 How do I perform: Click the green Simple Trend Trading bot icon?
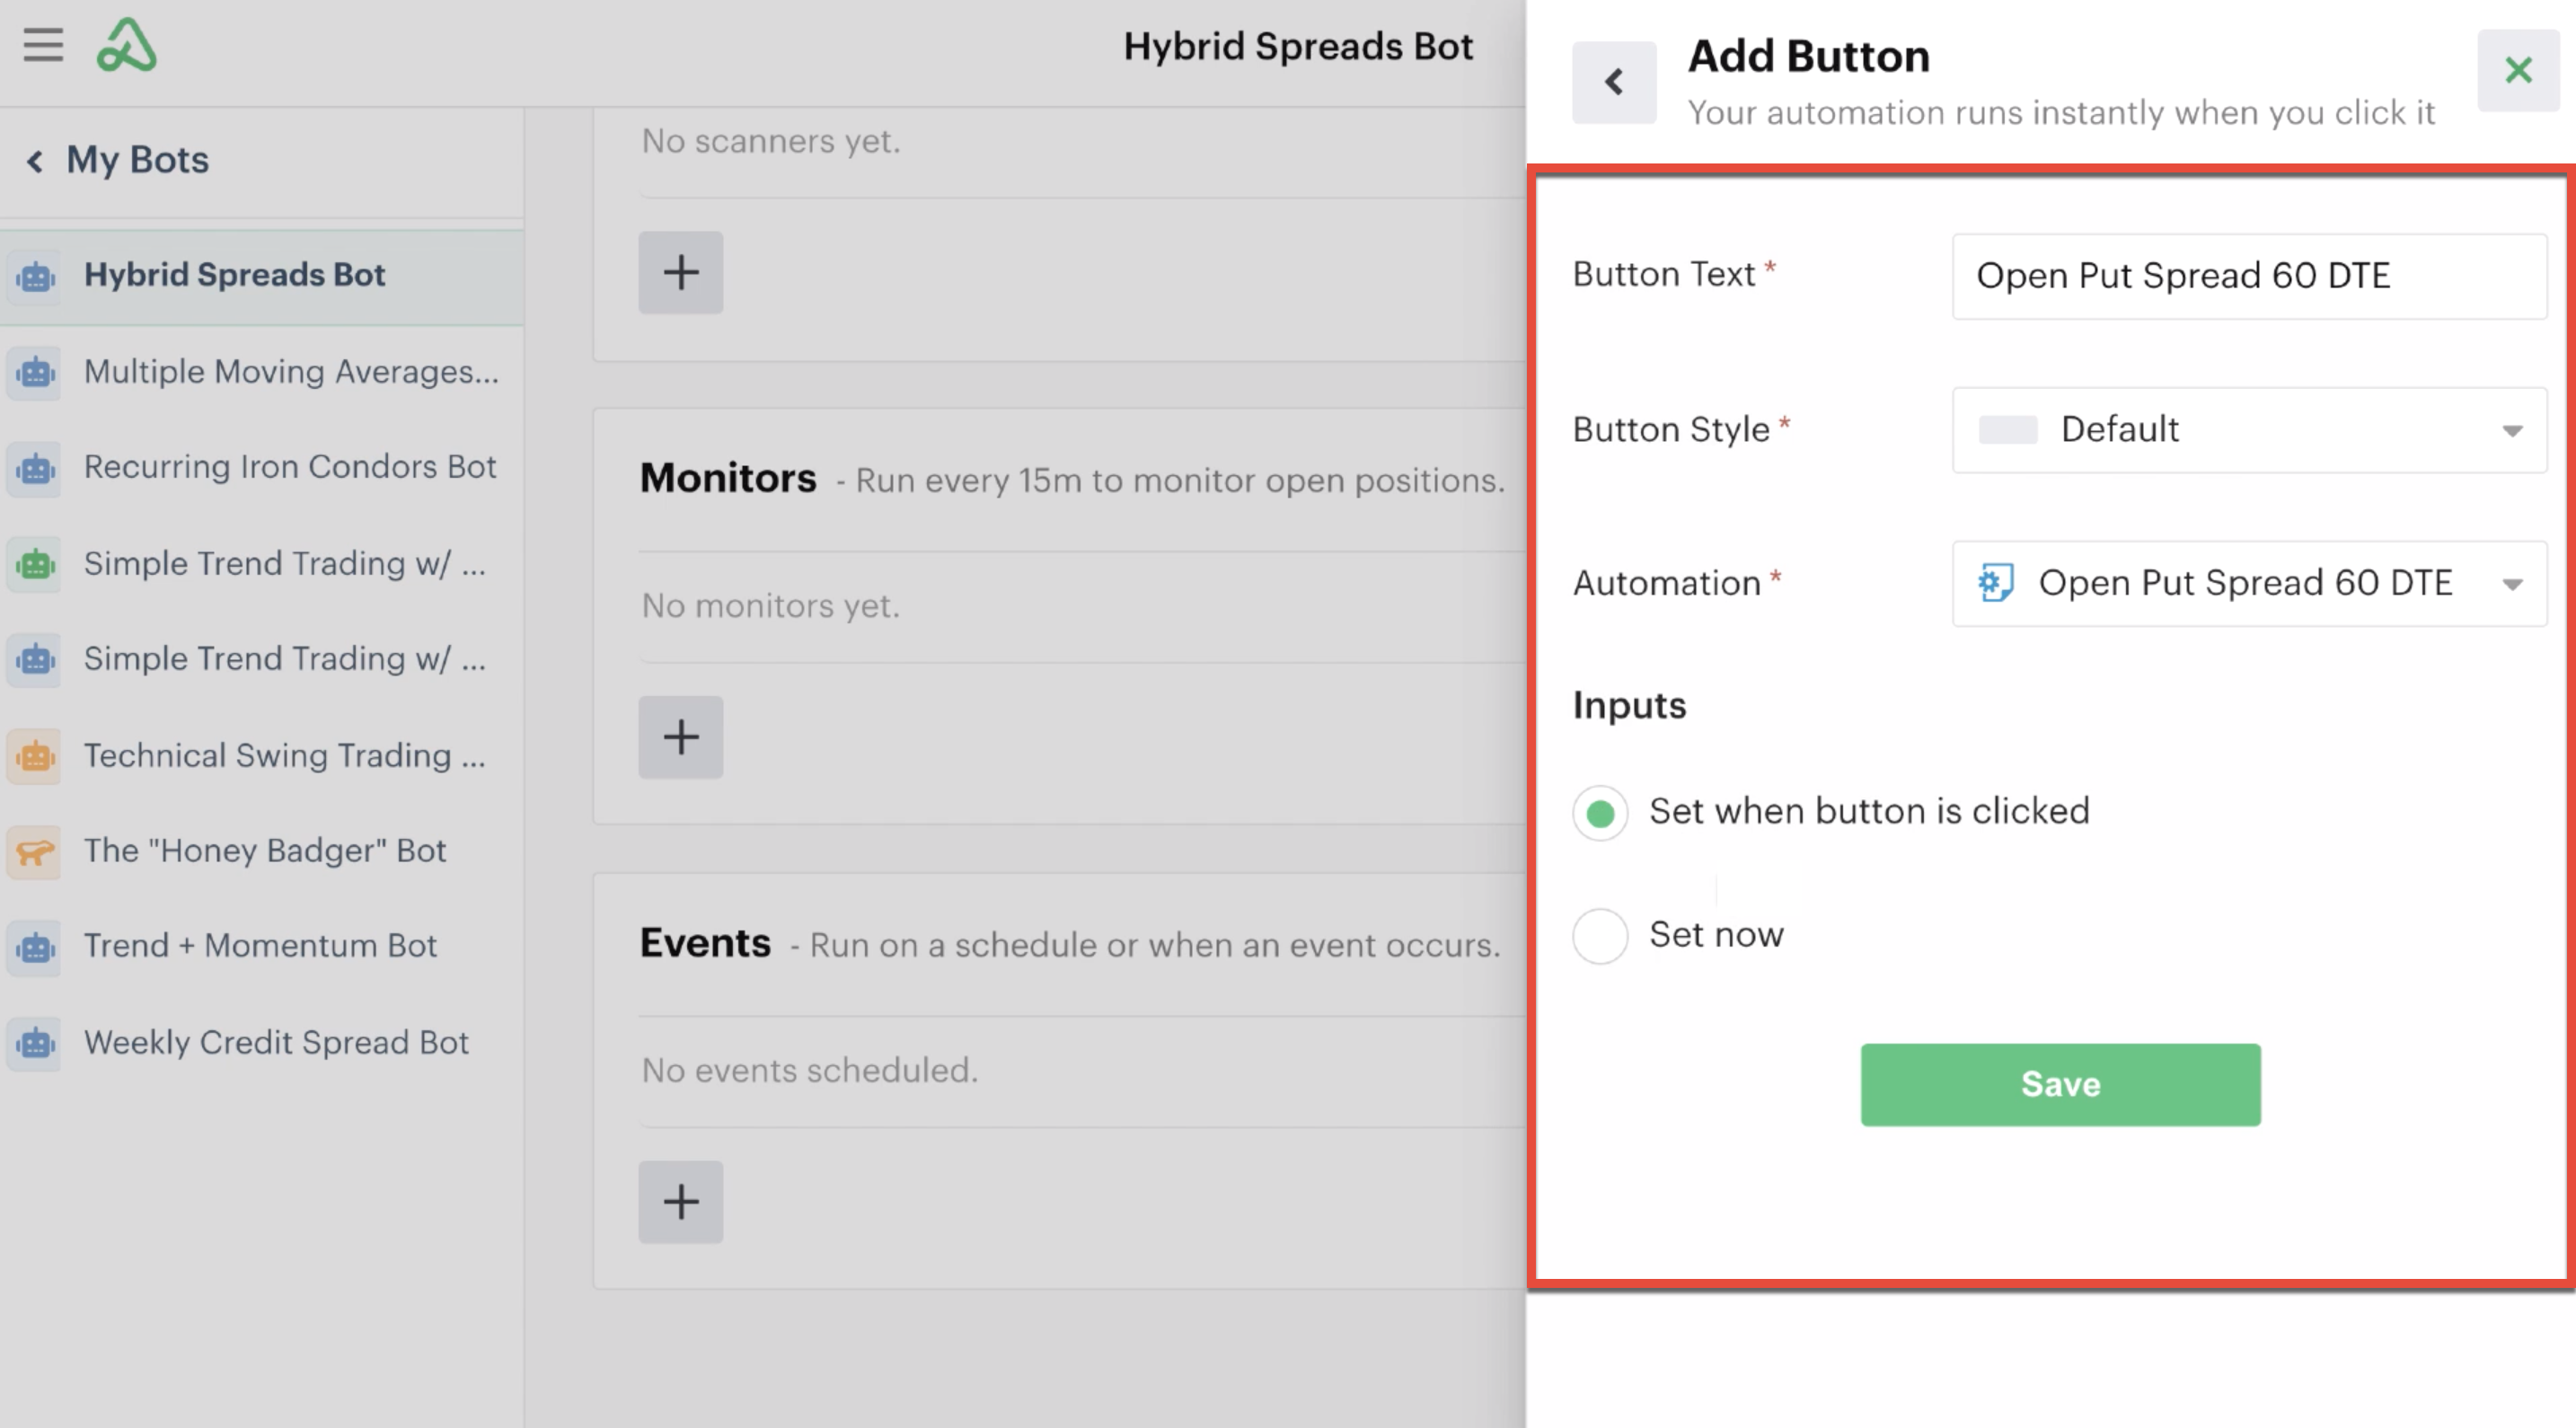35,564
